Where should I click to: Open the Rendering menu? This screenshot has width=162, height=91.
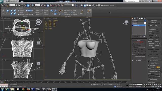pyautogui.click(x=48, y=3)
